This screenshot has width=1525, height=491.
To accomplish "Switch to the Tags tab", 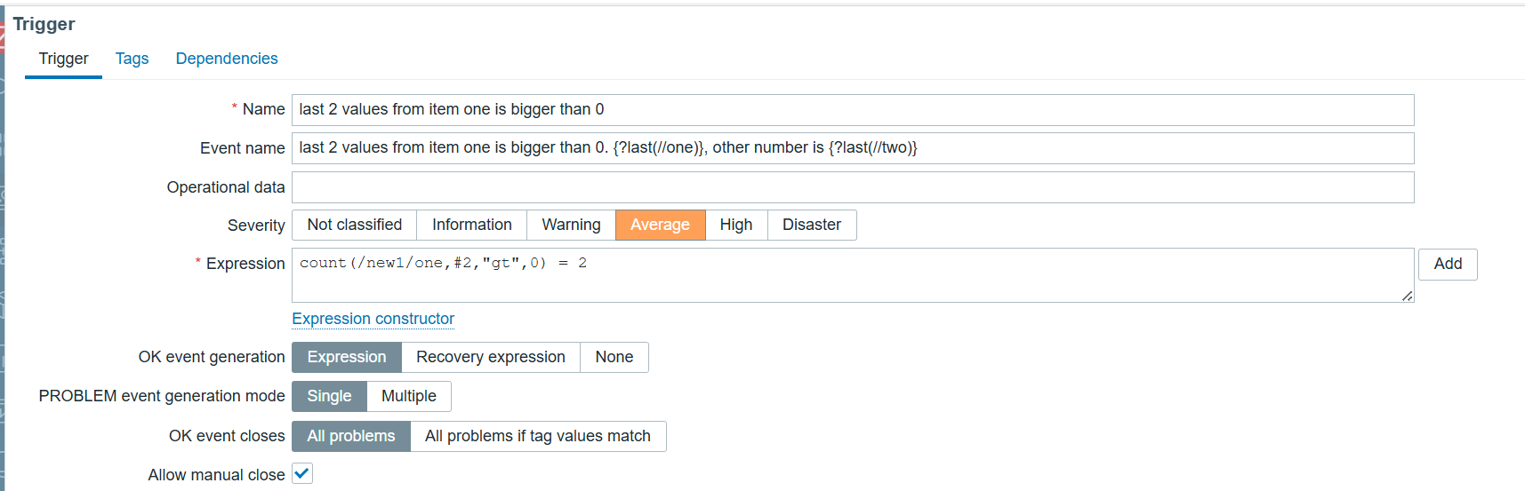I will [x=132, y=59].
